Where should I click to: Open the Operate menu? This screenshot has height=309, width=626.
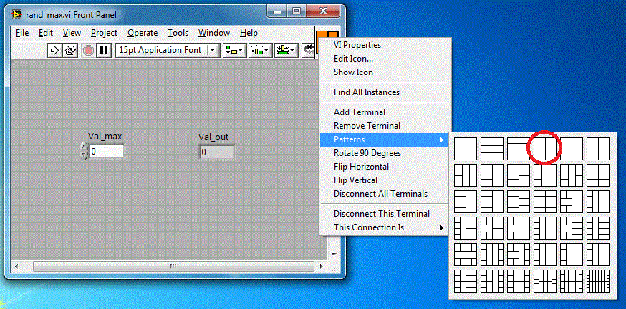[143, 33]
